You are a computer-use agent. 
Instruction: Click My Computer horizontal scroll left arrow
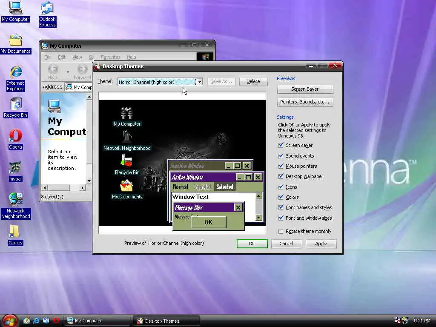point(45,188)
